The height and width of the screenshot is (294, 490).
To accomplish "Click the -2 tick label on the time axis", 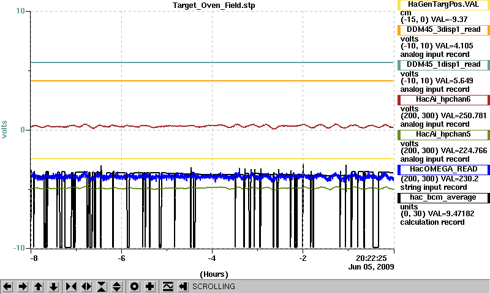I will [303, 258].
